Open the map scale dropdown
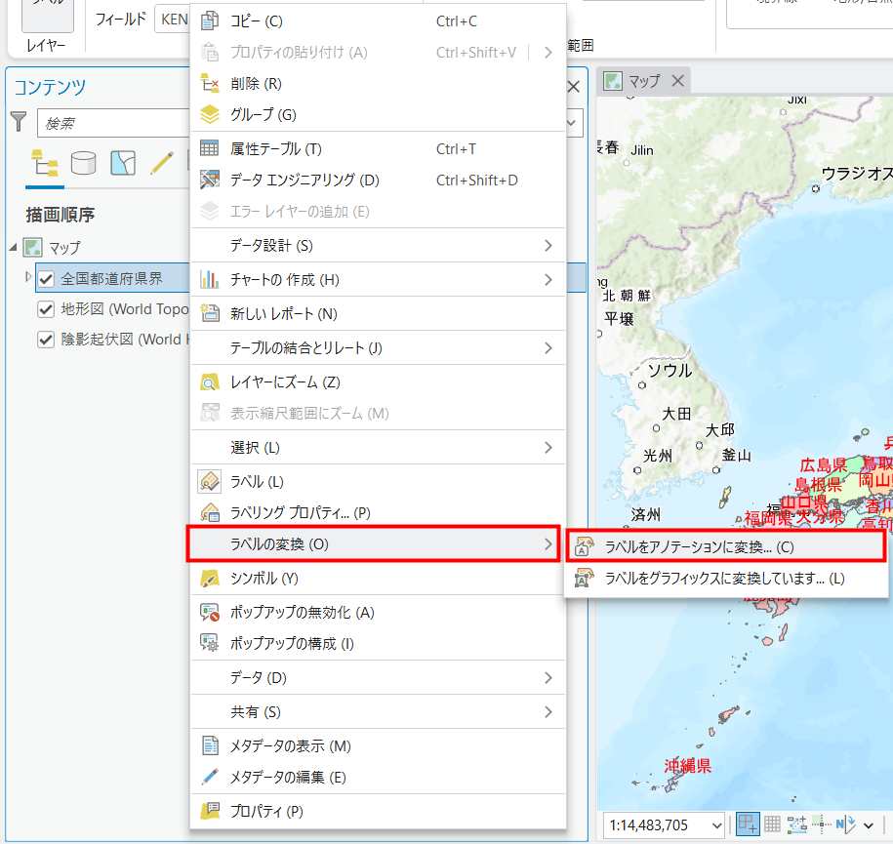The image size is (893, 844). (x=717, y=825)
